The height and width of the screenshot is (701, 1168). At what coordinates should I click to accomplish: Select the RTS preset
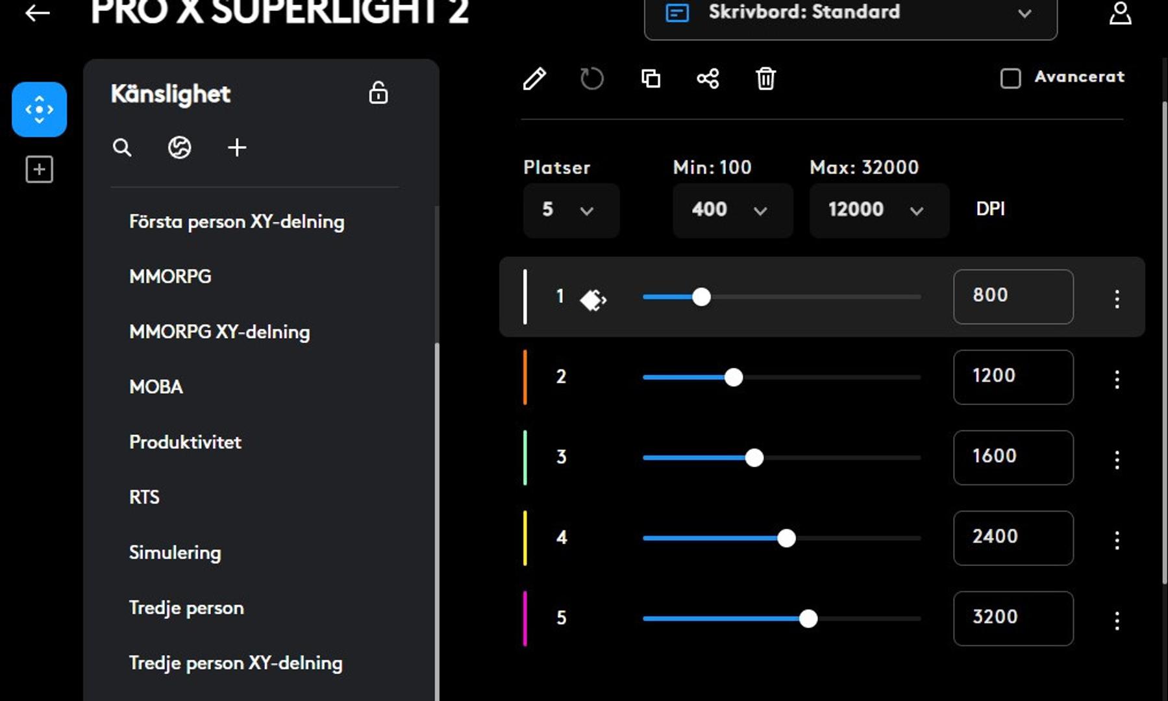(x=144, y=497)
